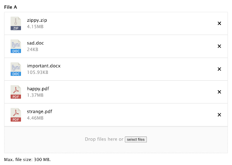Open the important.docx file name
This screenshot has width=232, height=165.
(x=43, y=66)
